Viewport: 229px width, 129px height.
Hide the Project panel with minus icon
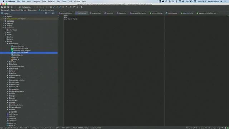point(56,13)
